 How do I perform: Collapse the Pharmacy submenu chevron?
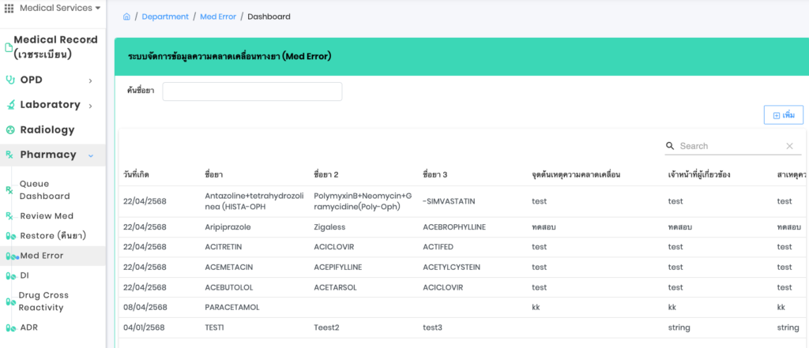(x=91, y=155)
